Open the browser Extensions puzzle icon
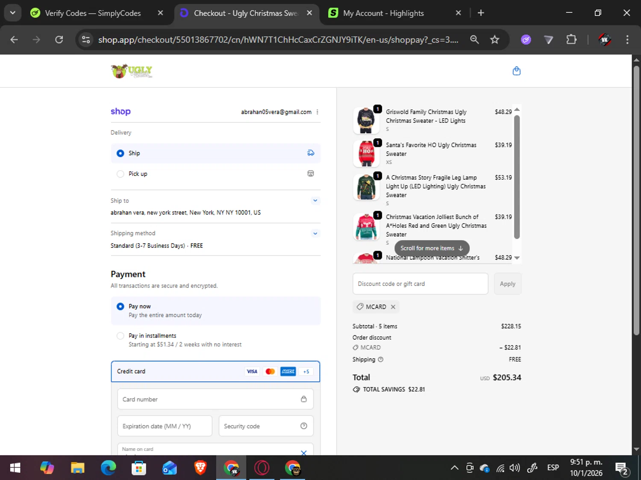This screenshot has width=641, height=480. pos(571,40)
